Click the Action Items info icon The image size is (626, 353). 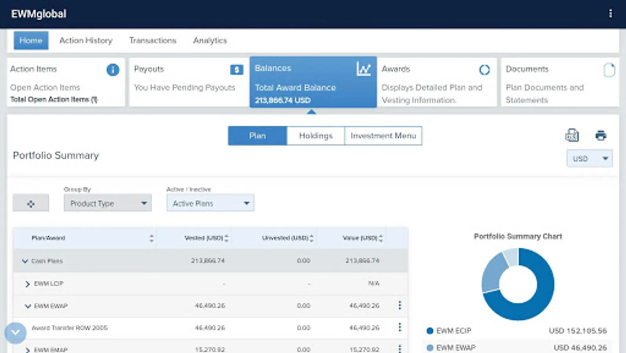[x=113, y=70]
